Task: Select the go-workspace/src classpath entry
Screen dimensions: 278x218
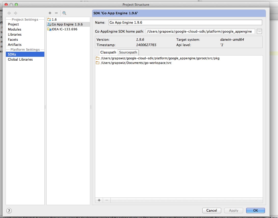Action: click(x=179, y=63)
